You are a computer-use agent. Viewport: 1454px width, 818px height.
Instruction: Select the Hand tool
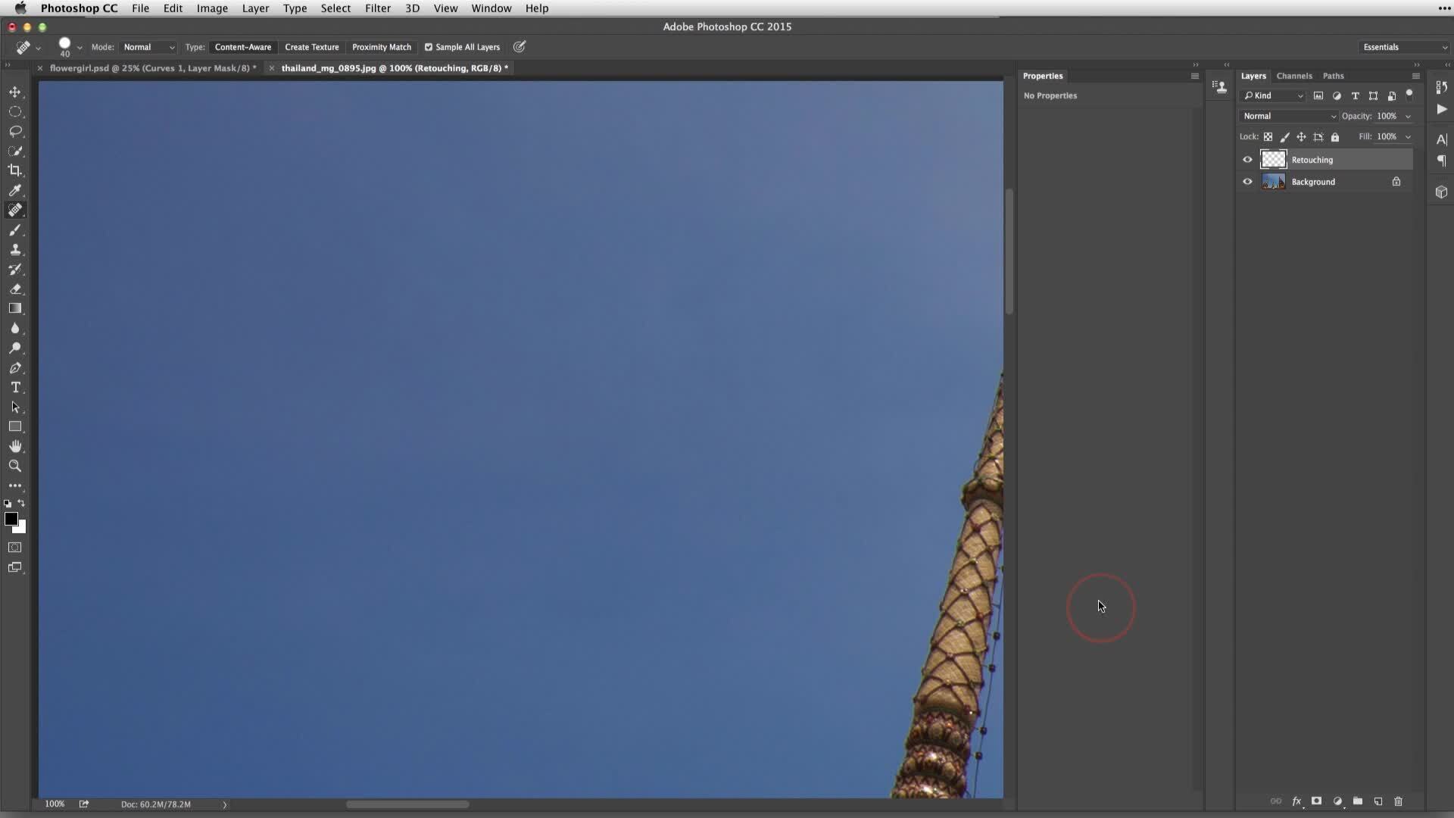click(x=15, y=445)
